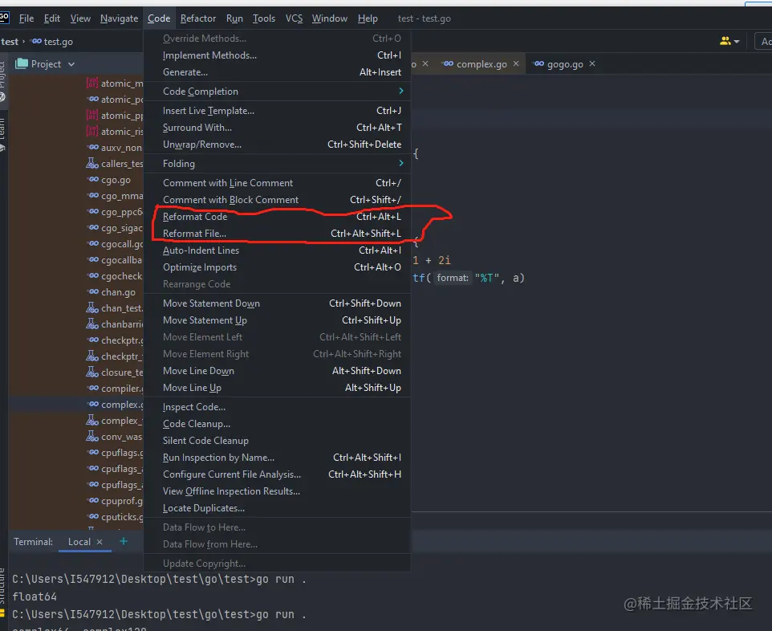The image size is (772, 631).
Task: Open the Tools menu
Action: (x=264, y=18)
